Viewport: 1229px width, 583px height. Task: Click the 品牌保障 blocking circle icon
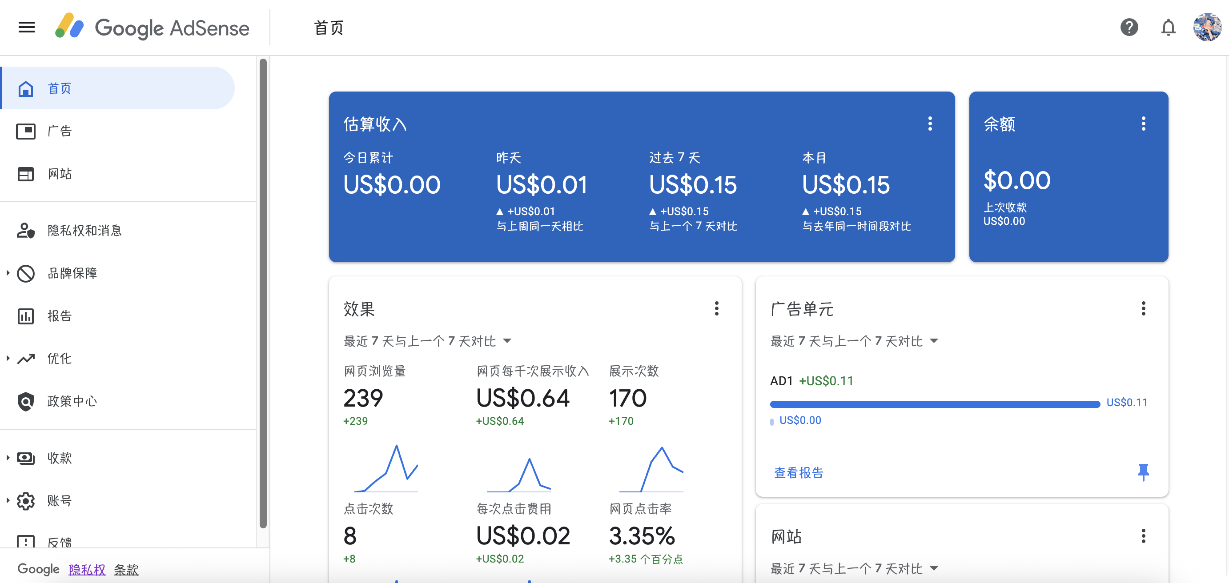tap(26, 273)
